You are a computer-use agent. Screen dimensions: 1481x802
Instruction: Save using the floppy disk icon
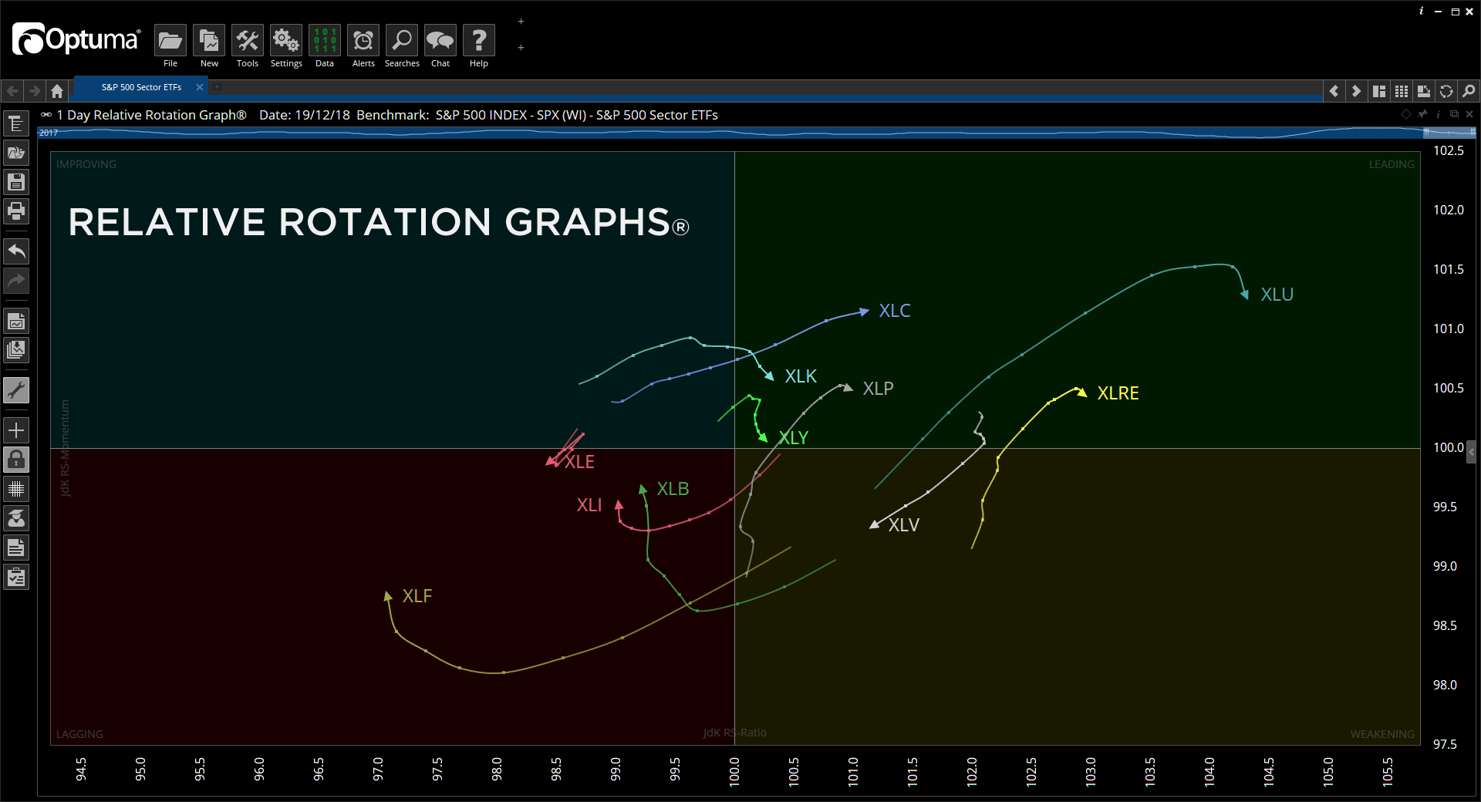pyautogui.click(x=16, y=182)
